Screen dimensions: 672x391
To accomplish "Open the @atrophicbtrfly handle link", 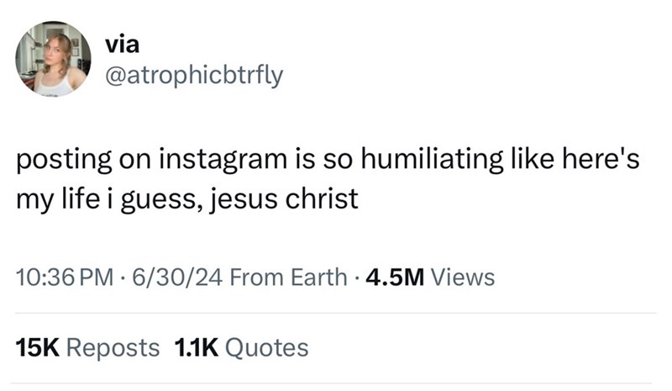I will click(192, 77).
